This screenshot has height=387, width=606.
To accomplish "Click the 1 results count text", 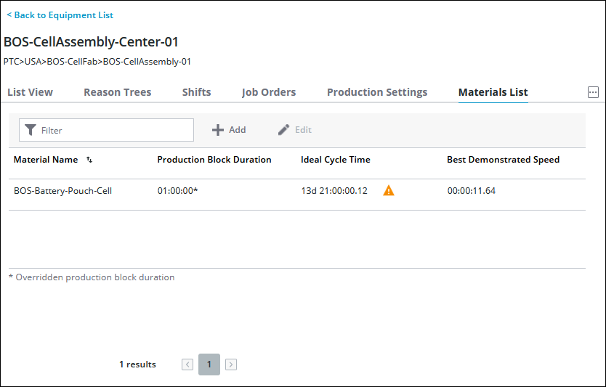I will pyautogui.click(x=137, y=364).
